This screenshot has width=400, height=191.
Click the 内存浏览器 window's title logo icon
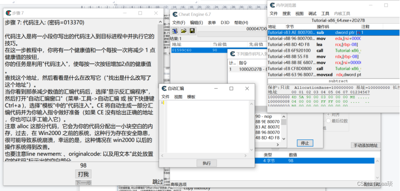(272, 5)
